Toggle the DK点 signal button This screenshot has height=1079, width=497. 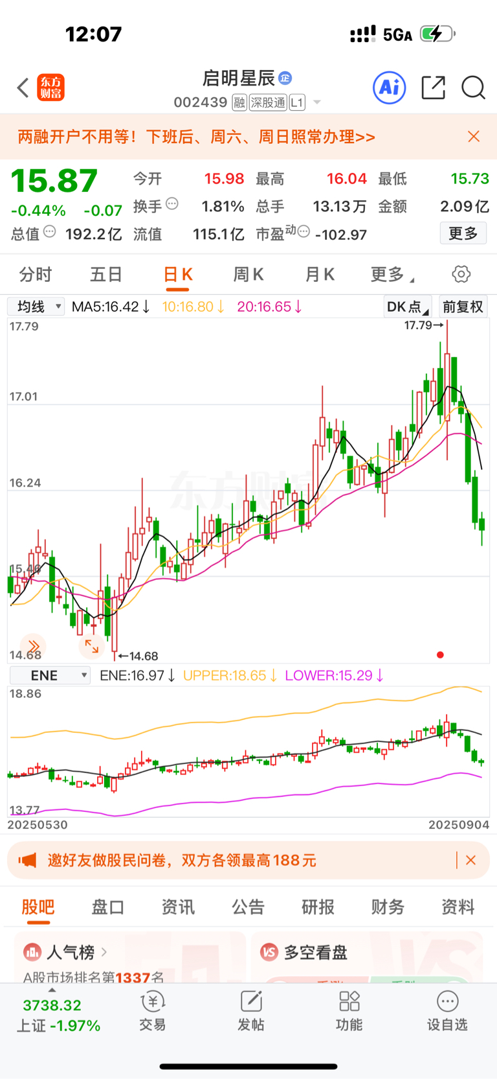click(x=408, y=307)
